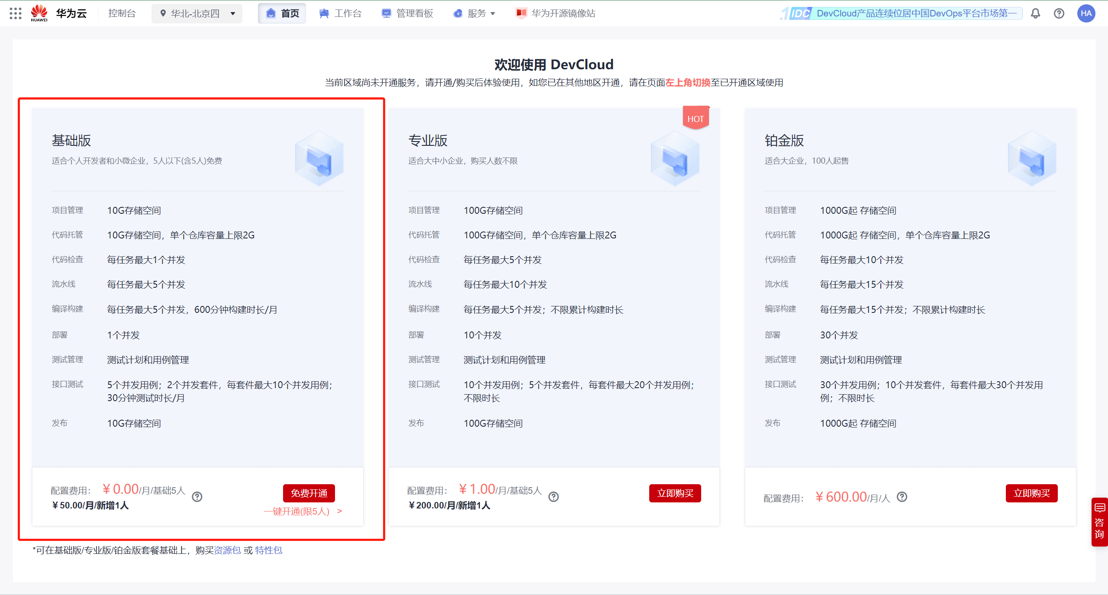The width and height of the screenshot is (1108, 595).
Task: Open the app grid menu icon
Action: [x=16, y=13]
